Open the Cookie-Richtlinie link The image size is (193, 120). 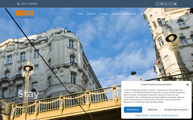pos(142,115)
